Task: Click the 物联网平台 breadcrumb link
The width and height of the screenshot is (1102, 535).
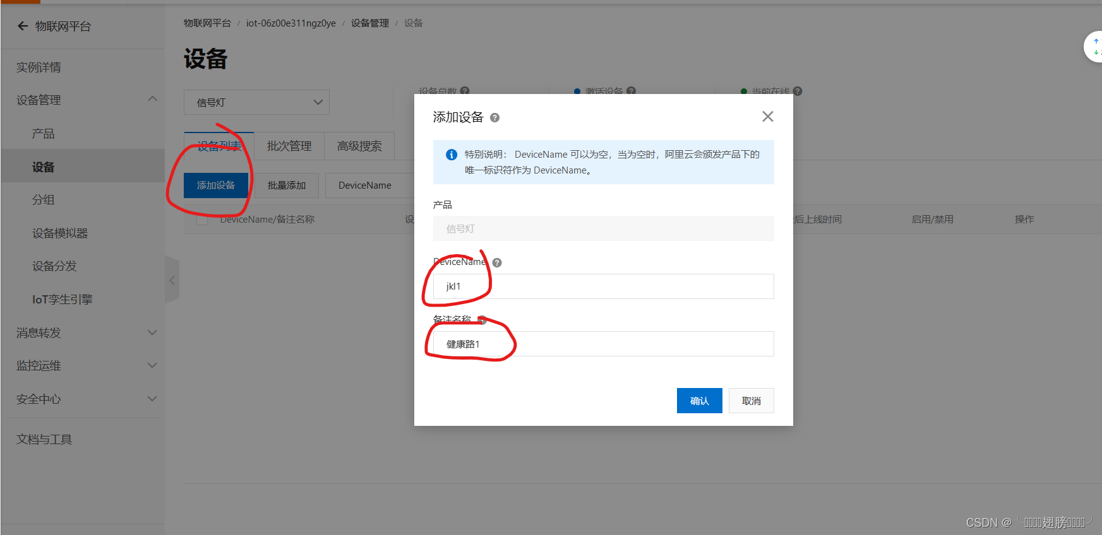Action: [207, 23]
